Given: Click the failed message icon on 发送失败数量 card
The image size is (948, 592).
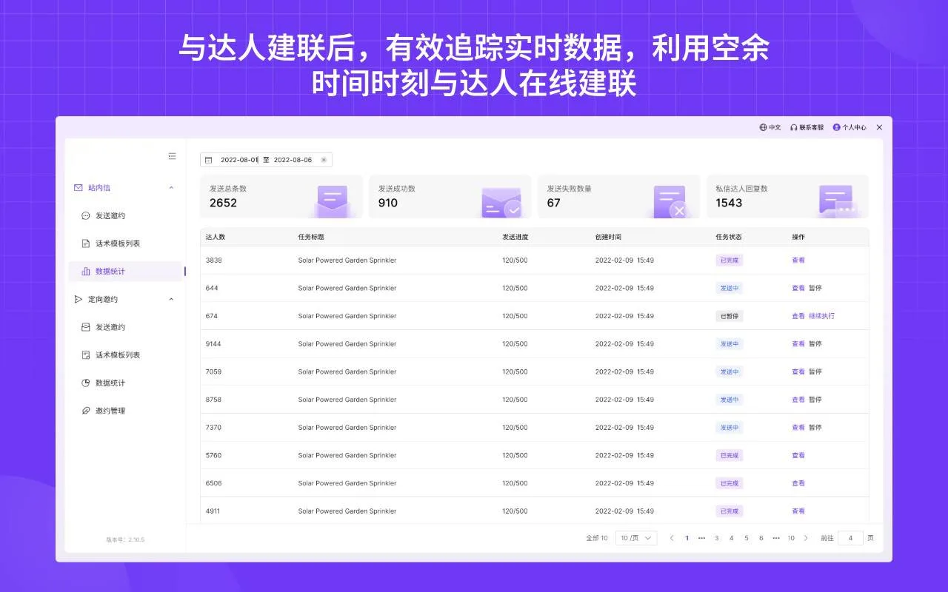Looking at the screenshot, I should [x=670, y=201].
